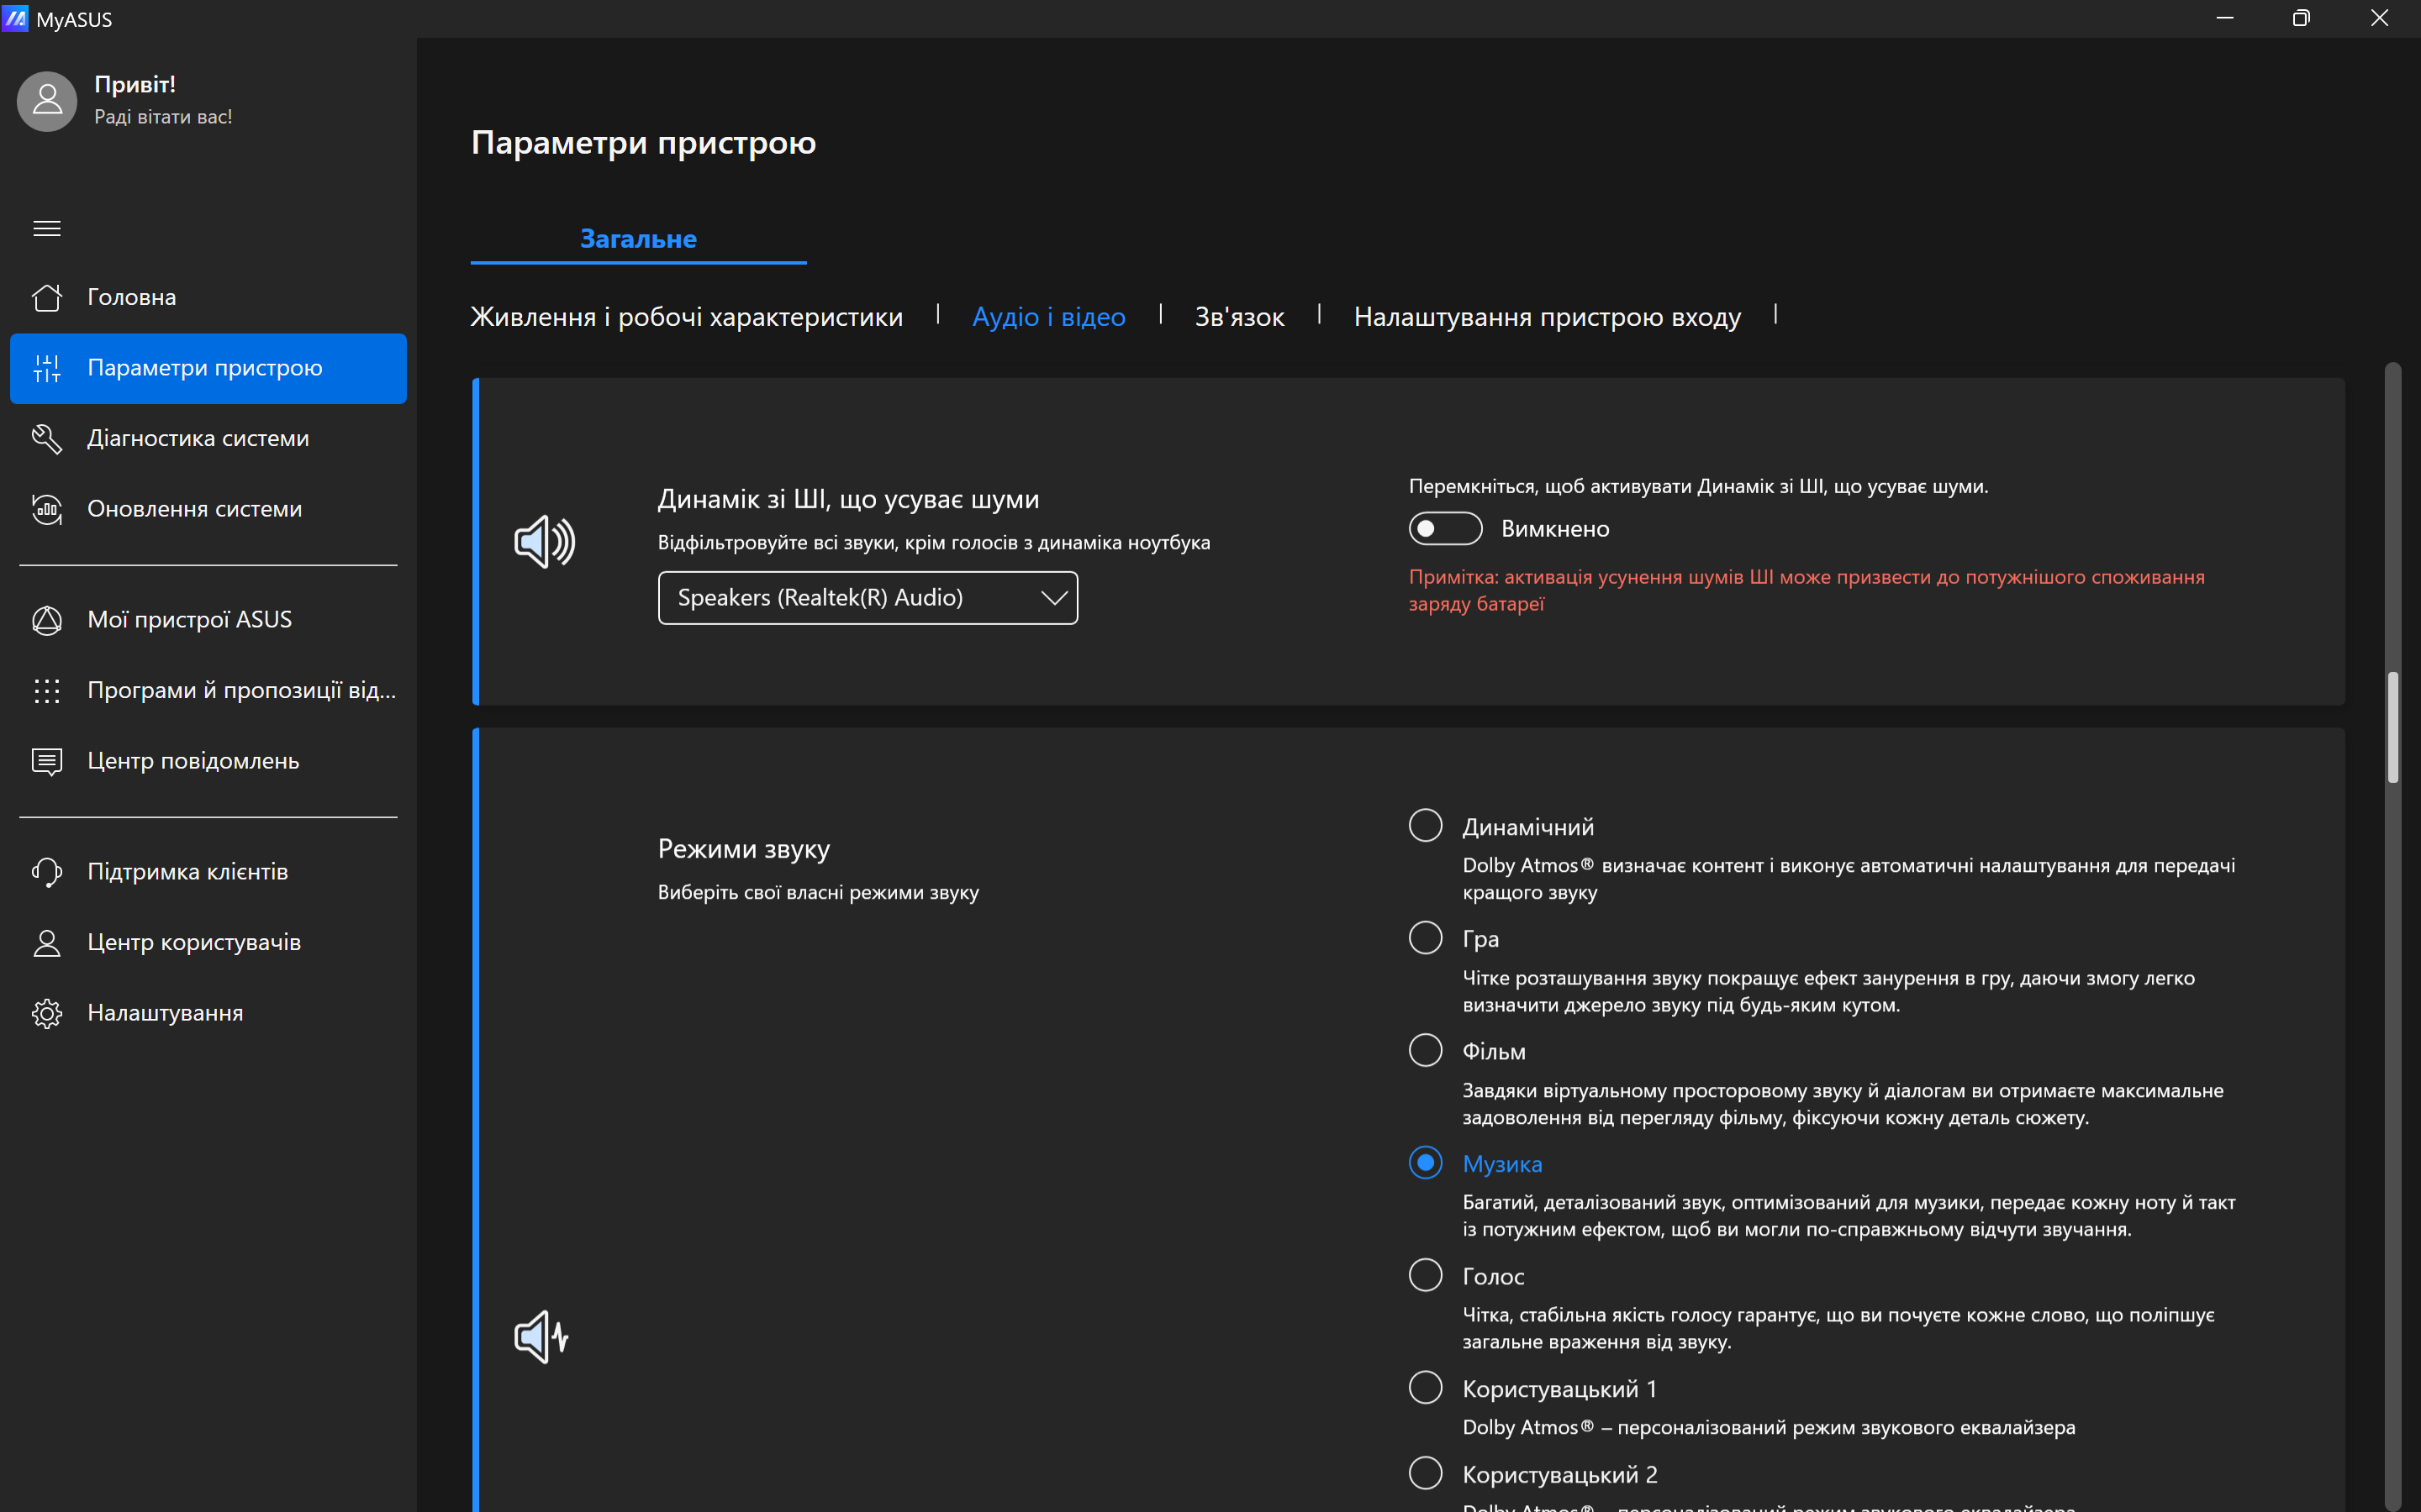
Task: Open Центр користувачів in the sidebar
Action: pyautogui.click(x=194, y=942)
